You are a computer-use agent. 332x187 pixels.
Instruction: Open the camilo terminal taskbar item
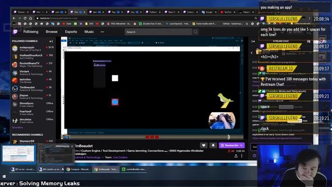coord(133,169)
